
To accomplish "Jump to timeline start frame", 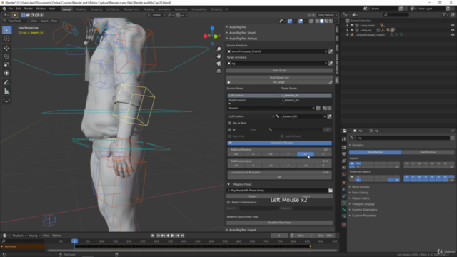I will [x=159, y=236].
